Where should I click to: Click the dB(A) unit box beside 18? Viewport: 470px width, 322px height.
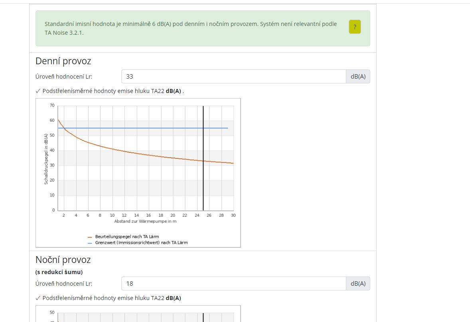pos(358,283)
